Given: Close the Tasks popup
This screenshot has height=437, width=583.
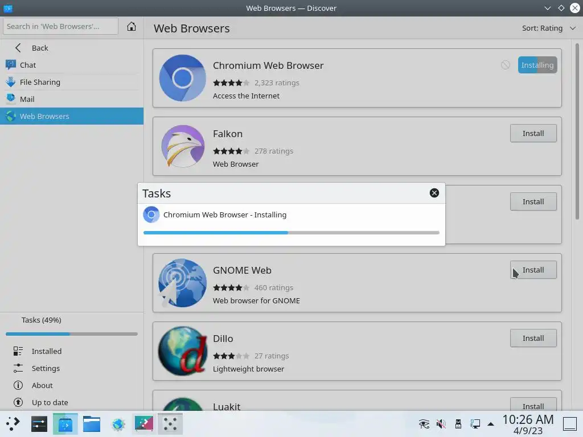Looking at the screenshot, I should (434, 193).
